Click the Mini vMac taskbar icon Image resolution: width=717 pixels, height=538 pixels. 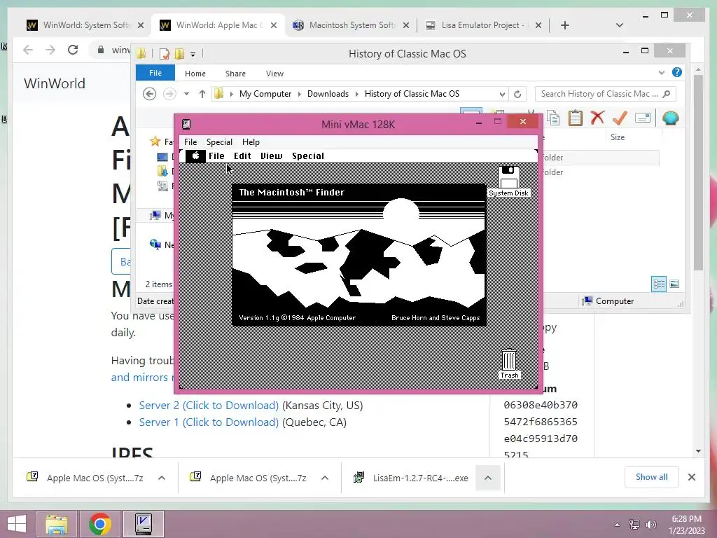click(144, 524)
